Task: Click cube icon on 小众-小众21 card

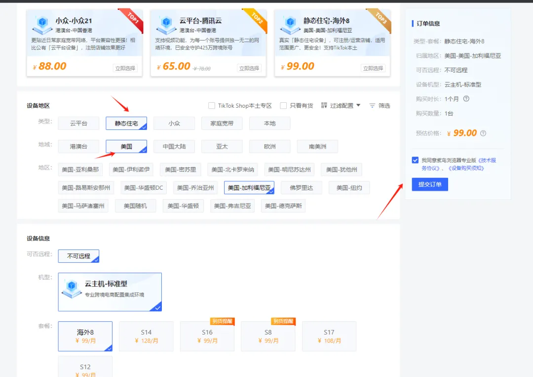Action: coord(42,25)
